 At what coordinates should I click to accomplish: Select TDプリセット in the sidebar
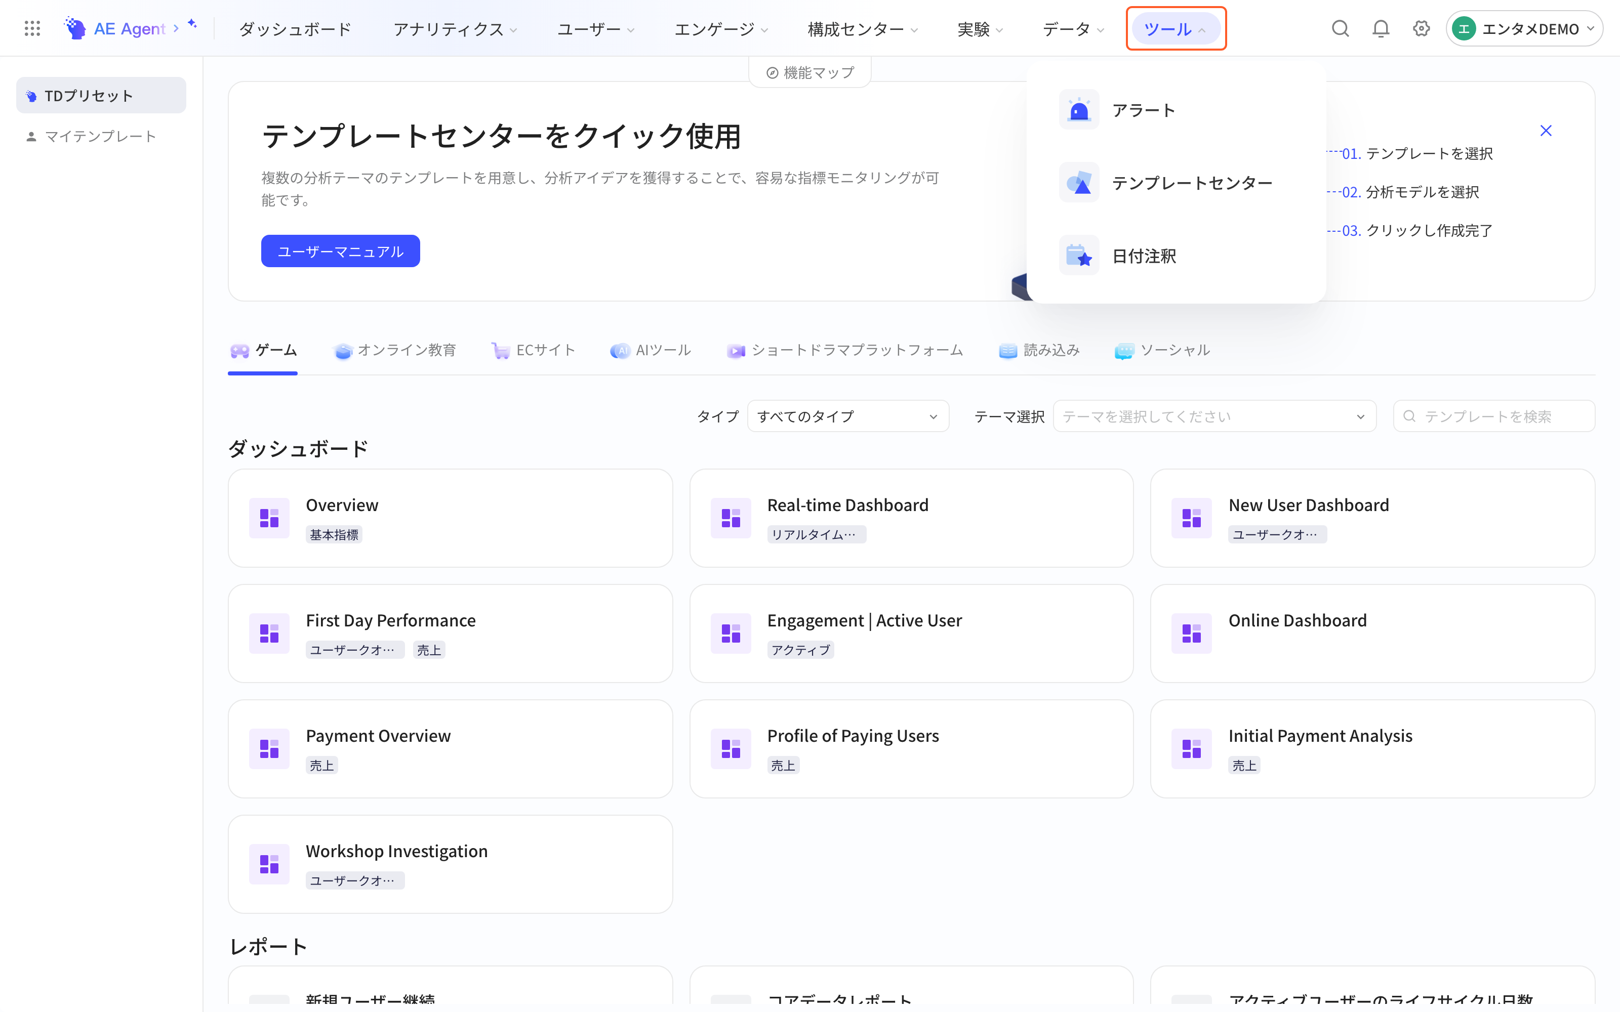tap(100, 95)
